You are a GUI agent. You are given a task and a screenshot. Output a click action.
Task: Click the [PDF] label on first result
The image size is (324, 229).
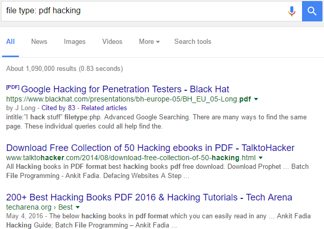(12, 87)
